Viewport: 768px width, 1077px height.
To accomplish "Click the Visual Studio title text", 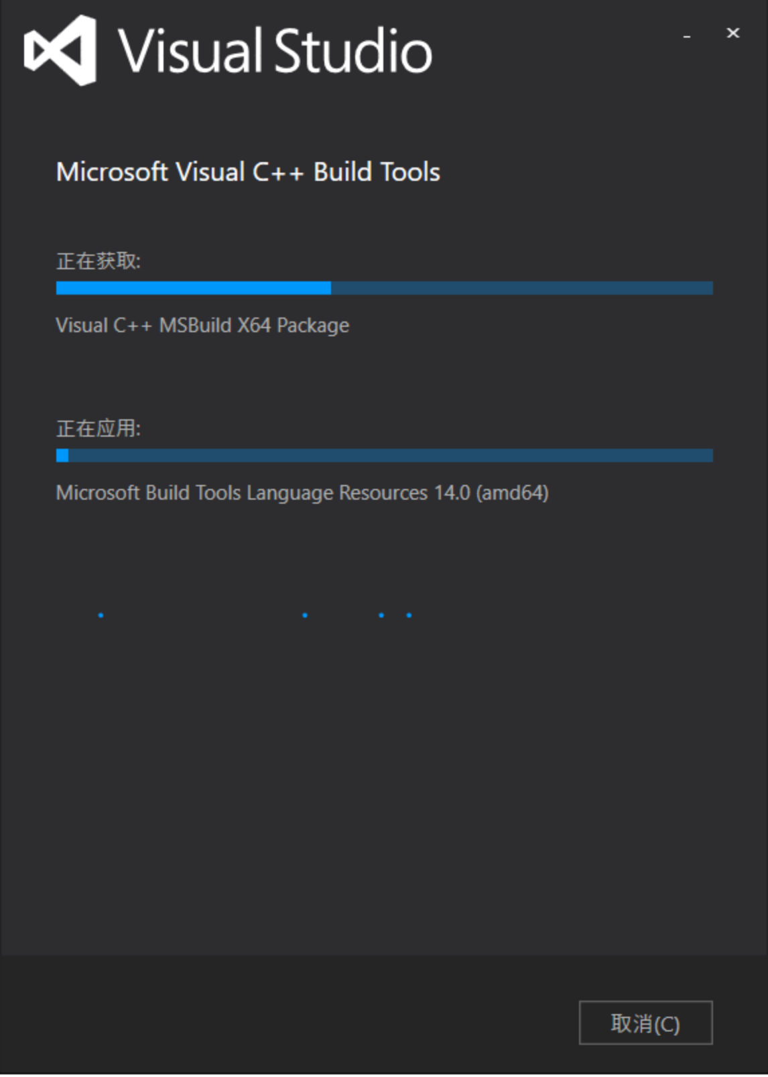I will pos(275,50).
